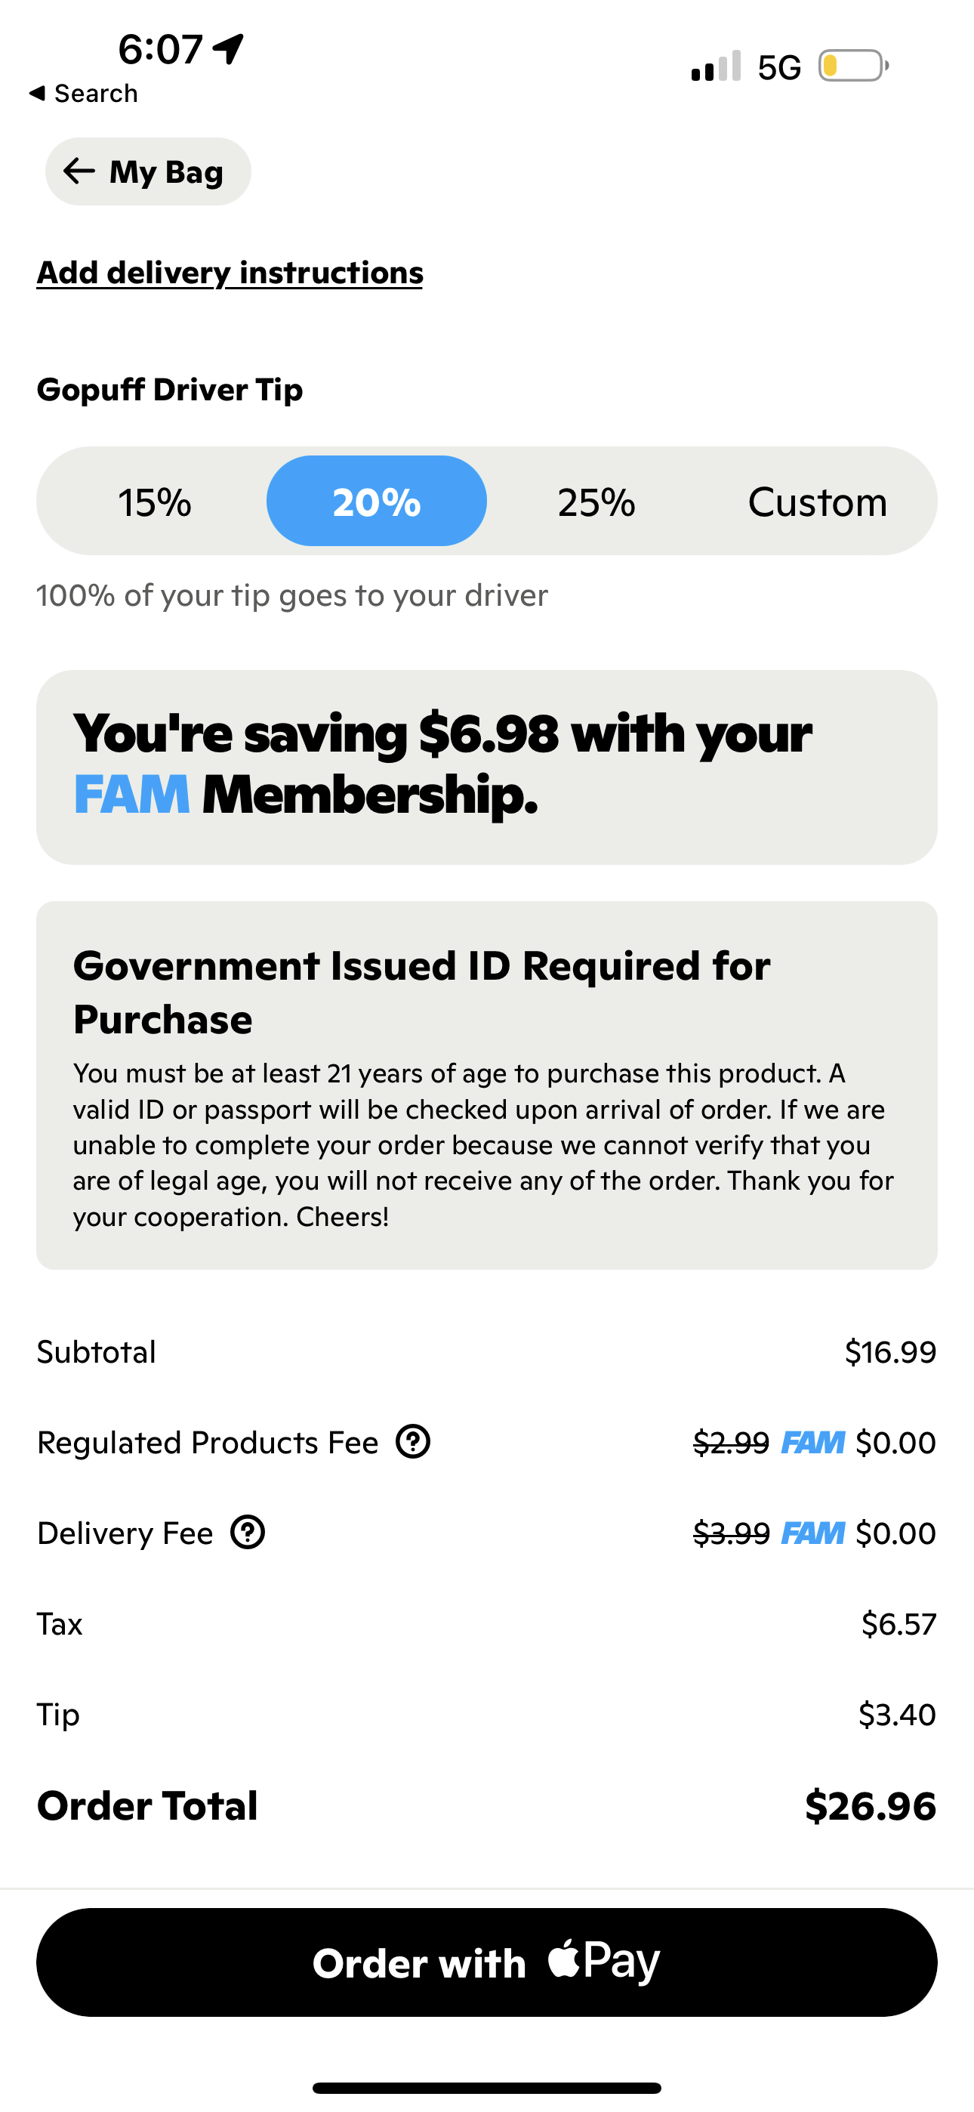Tap the Gopuff Driver Tip section header

pyautogui.click(x=169, y=390)
